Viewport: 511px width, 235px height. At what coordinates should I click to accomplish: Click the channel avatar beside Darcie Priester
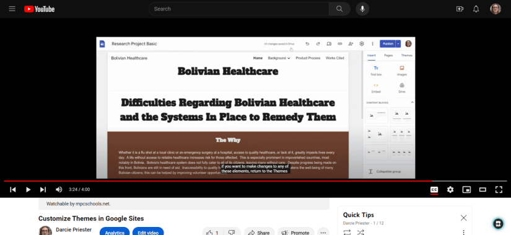click(x=45, y=231)
